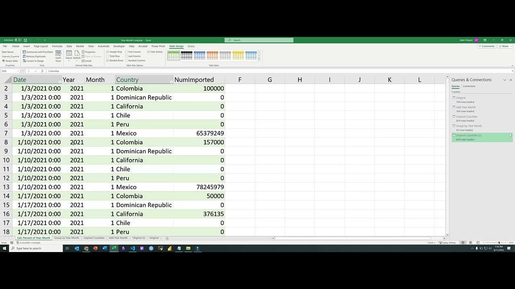Open Word from the taskbar

pos(105,248)
